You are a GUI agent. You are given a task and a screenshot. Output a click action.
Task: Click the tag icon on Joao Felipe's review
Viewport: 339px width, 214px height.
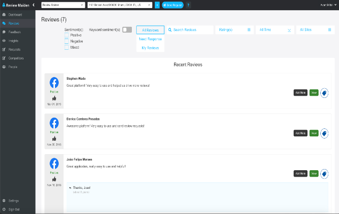324,174
